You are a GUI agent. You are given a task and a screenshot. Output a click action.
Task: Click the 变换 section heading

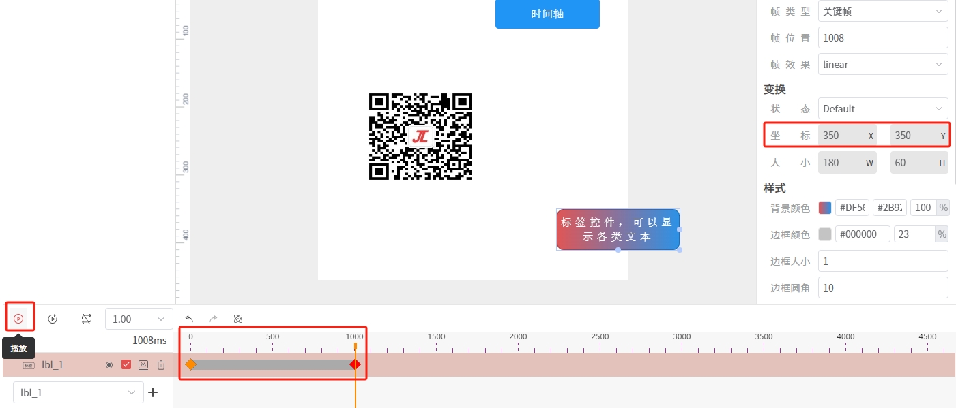tap(774, 89)
